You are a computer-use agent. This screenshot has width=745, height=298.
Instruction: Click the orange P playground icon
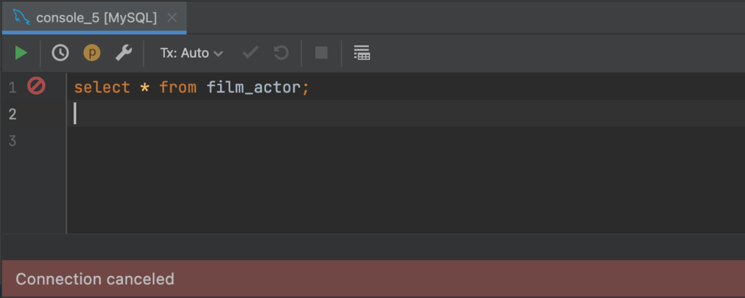pos(92,53)
